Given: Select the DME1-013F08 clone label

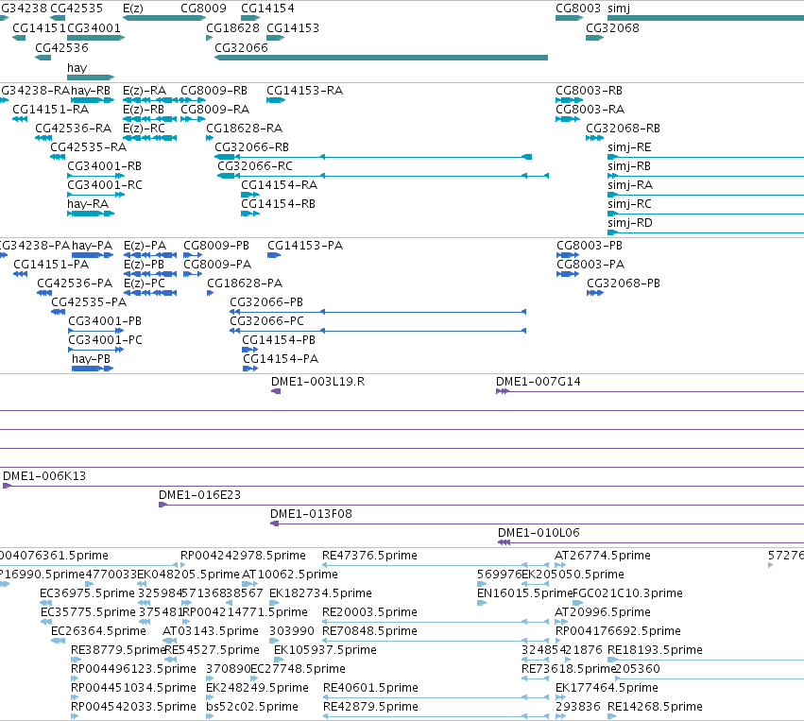Looking at the screenshot, I should pyautogui.click(x=311, y=514).
